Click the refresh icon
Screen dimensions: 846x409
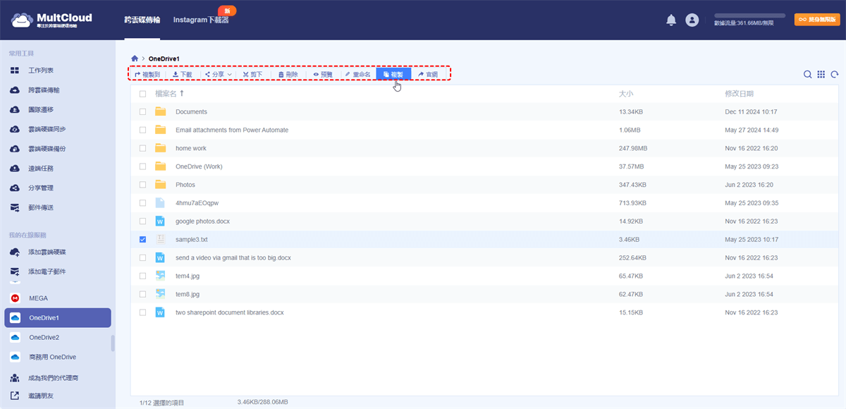tap(835, 74)
